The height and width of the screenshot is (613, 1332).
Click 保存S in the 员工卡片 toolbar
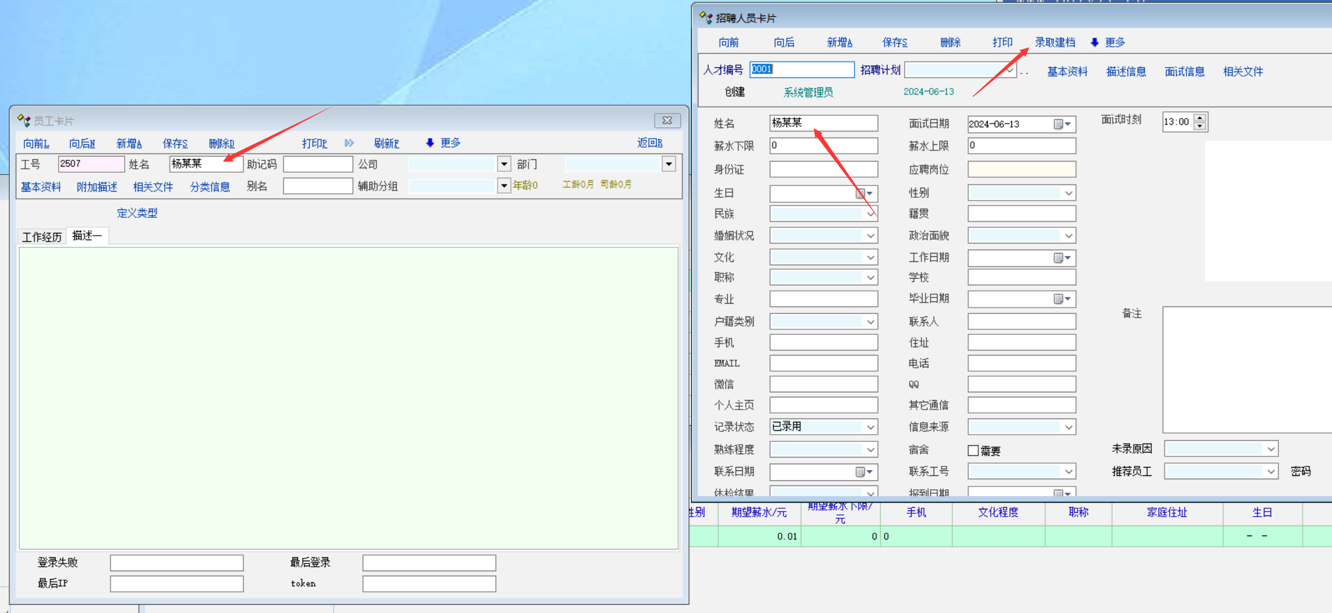tap(175, 144)
